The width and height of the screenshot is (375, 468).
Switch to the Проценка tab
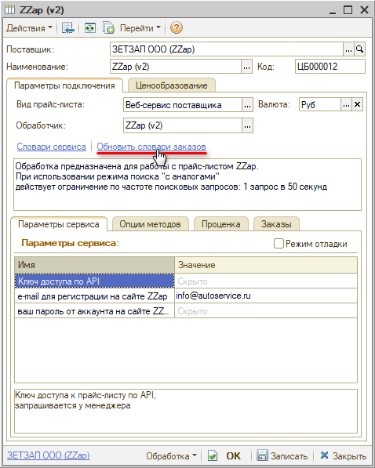click(220, 224)
